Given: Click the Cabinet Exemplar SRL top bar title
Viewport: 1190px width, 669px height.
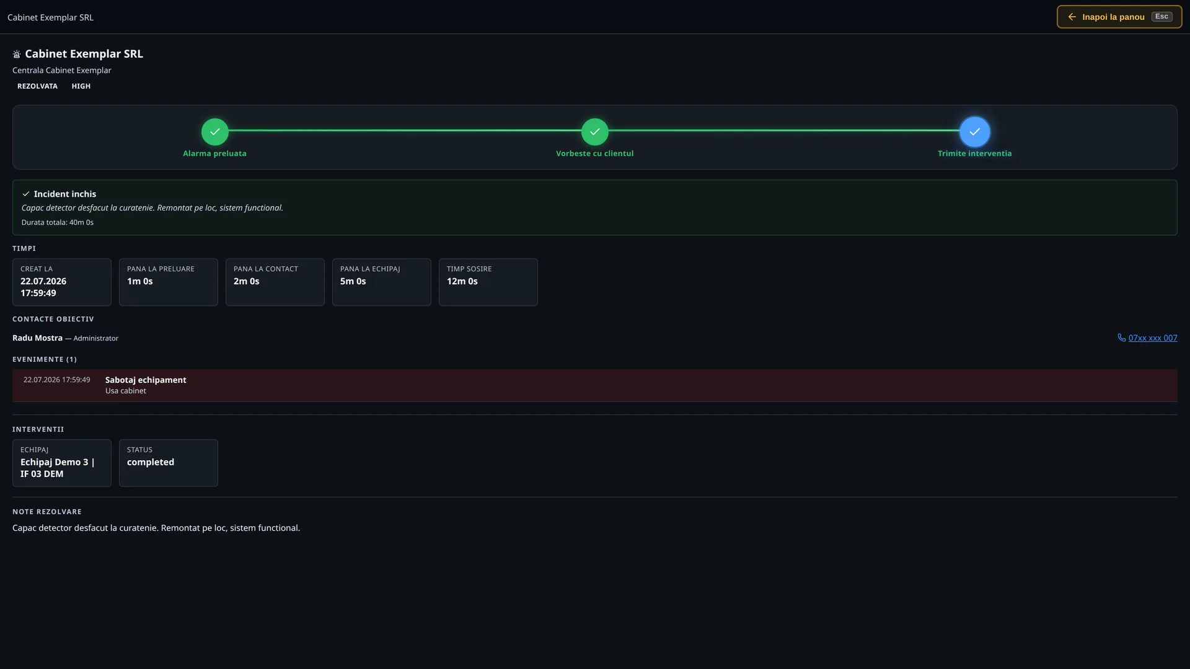Looking at the screenshot, I should 50,17.
